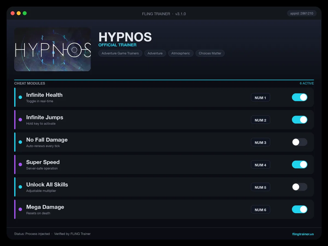Click the OFFICIAL TRAINER subtitle
This screenshot has height=246, width=328.
tap(117, 45)
